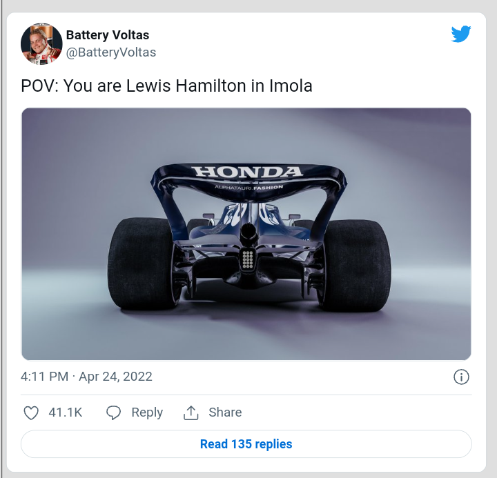This screenshot has width=497, height=478.
Task: Click the share arrow icon
Action: point(191,412)
